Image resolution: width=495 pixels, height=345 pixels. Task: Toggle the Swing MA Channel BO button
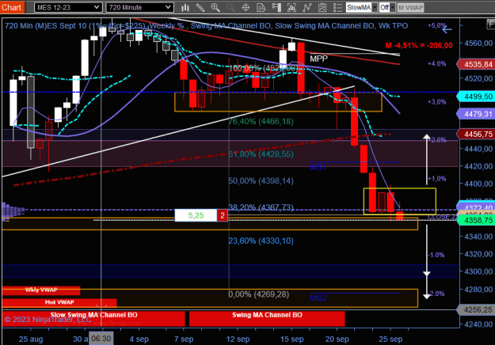point(267,318)
